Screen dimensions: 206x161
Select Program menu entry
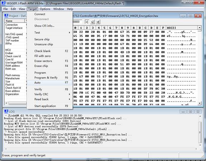tap(50, 73)
